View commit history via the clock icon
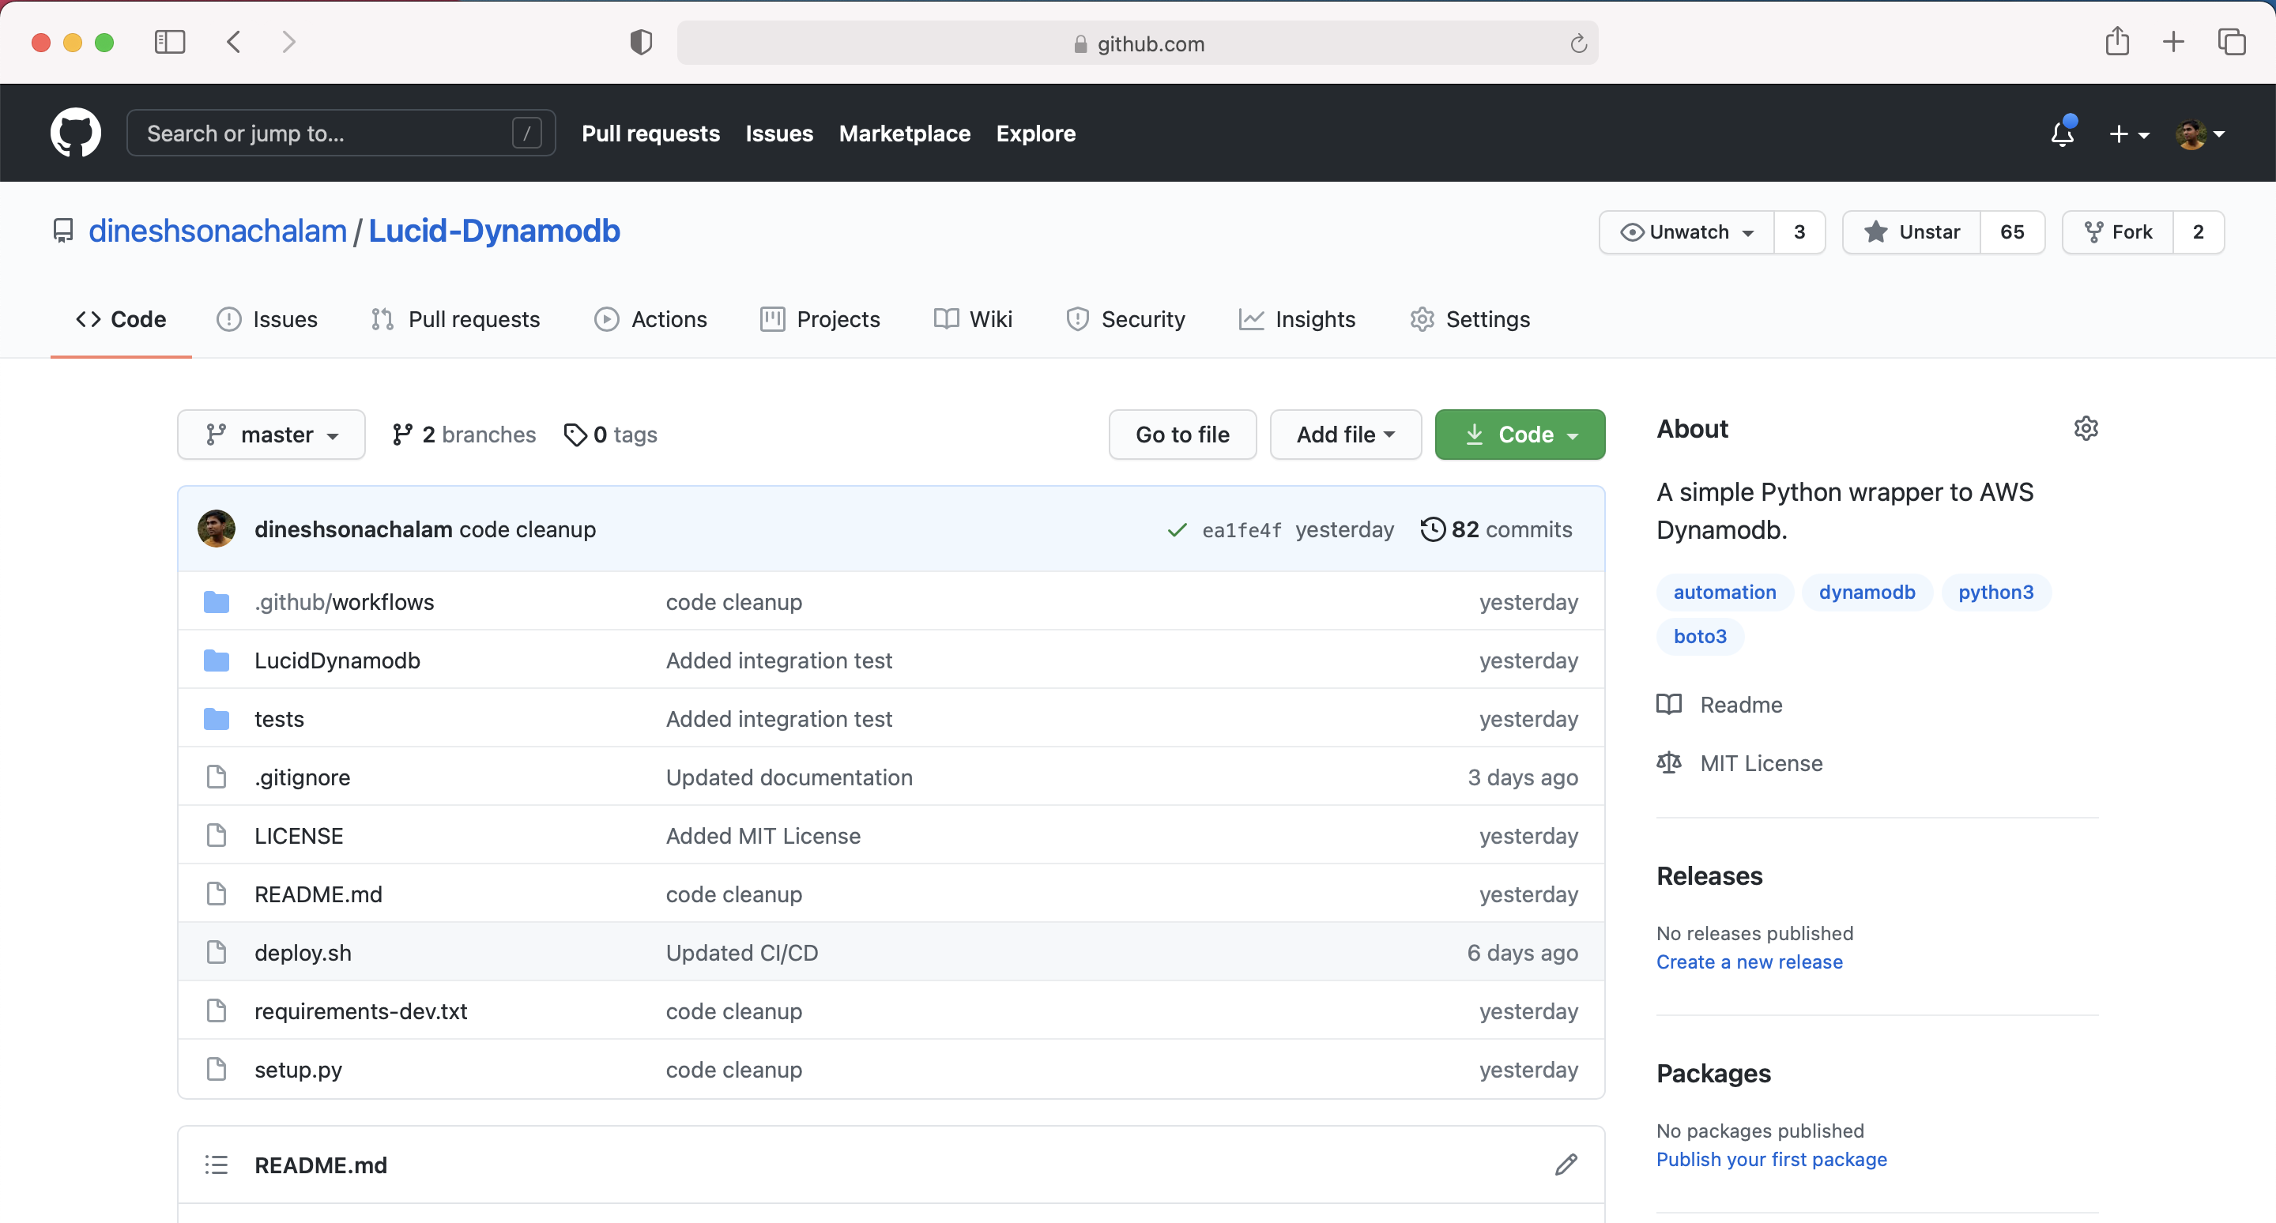This screenshot has height=1223, width=2276. click(1433, 529)
